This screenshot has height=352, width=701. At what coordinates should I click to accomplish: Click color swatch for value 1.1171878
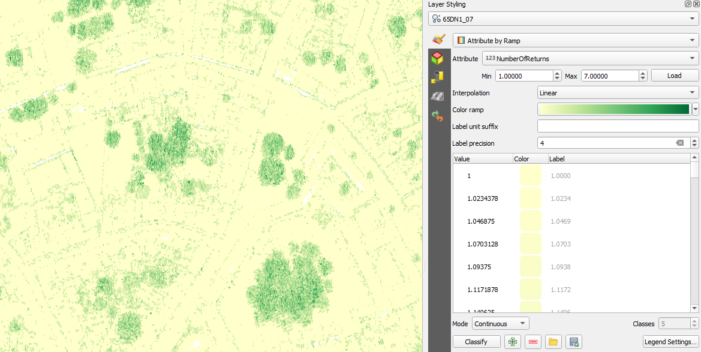(x=531, y=290)
